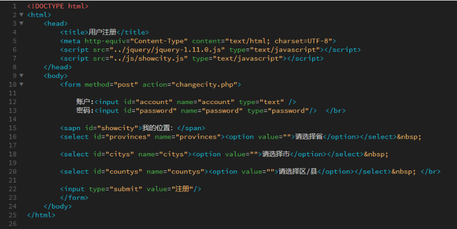Collapse the head tag fold arrow on line 3
This screenshot has width=457, height=229.
[x=21, y=24]
